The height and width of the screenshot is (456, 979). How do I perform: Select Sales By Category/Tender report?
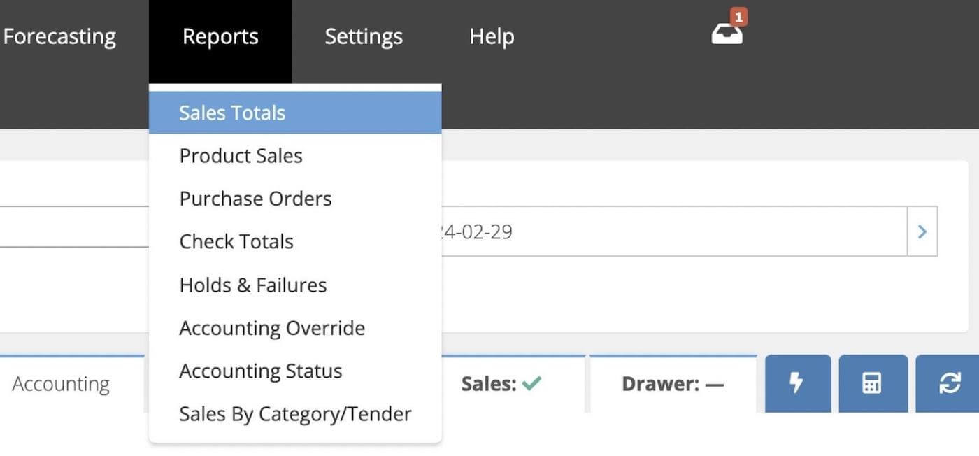pyautogui.click(x=295, y=413)
